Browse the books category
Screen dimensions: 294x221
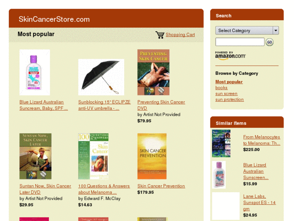tap(221, 88)
